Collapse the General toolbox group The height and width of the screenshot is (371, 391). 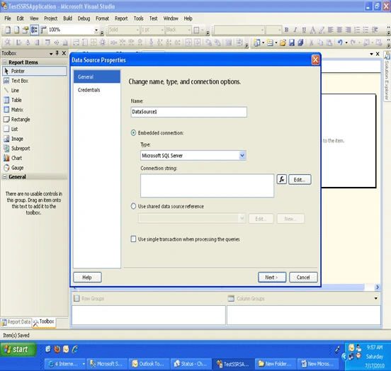(x=5, y=176)
